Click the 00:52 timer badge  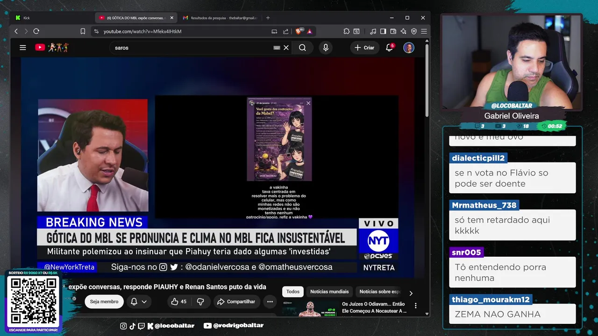coord(552,126)
